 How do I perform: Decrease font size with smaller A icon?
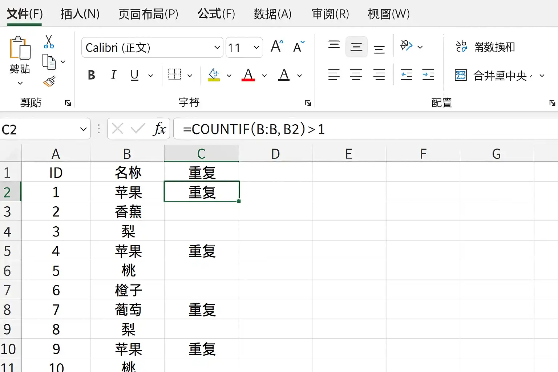click(x=299, y=46)
